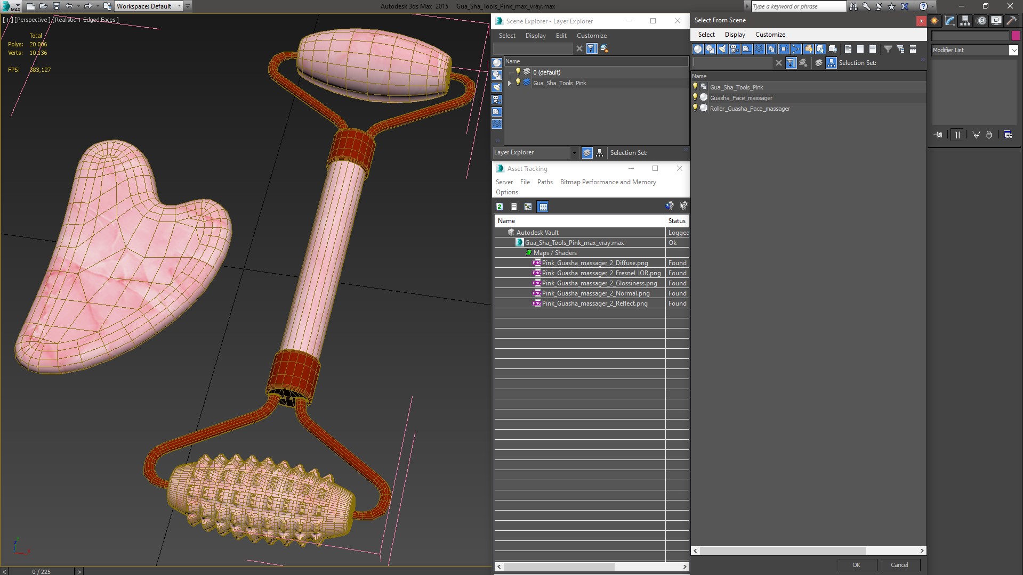Image resolution: width=1023 pixels, height=575 pixels.
Task: Click the object color swatch in Modify panel
Action: [1015, 36]
